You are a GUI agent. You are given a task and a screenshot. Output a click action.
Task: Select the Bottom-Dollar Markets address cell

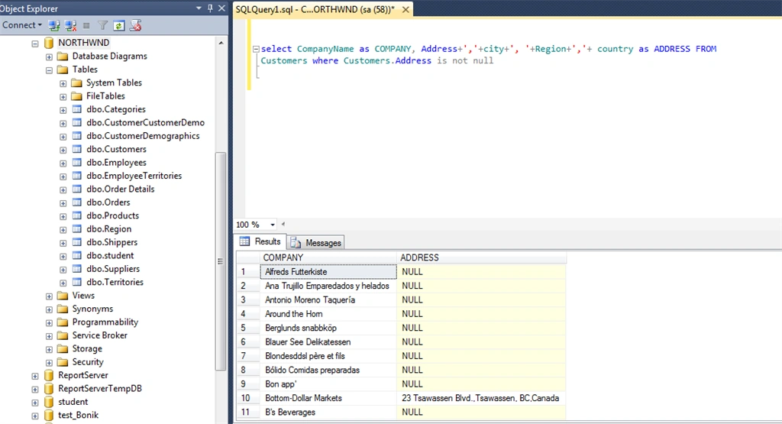[x=481, y=398]
